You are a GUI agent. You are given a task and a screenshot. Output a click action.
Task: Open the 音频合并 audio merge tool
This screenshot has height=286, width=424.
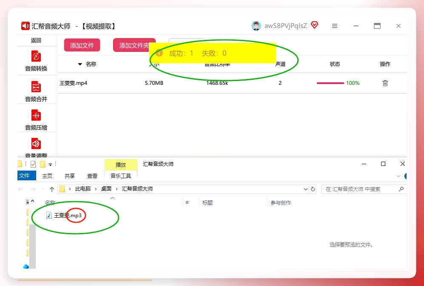pos(36,92)
